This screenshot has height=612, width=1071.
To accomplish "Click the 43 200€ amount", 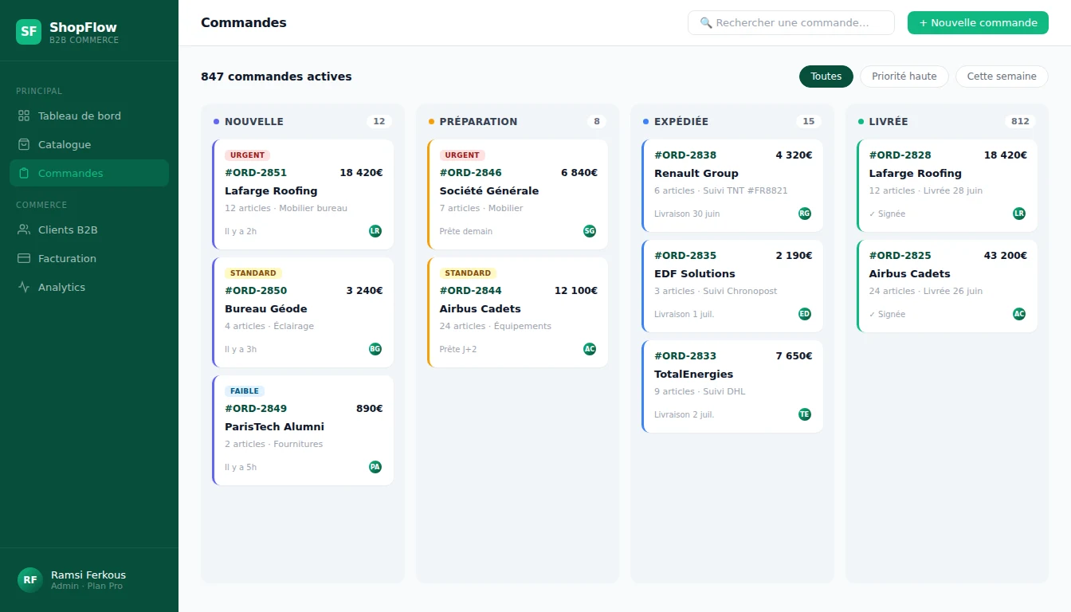I will (1006, 256).
